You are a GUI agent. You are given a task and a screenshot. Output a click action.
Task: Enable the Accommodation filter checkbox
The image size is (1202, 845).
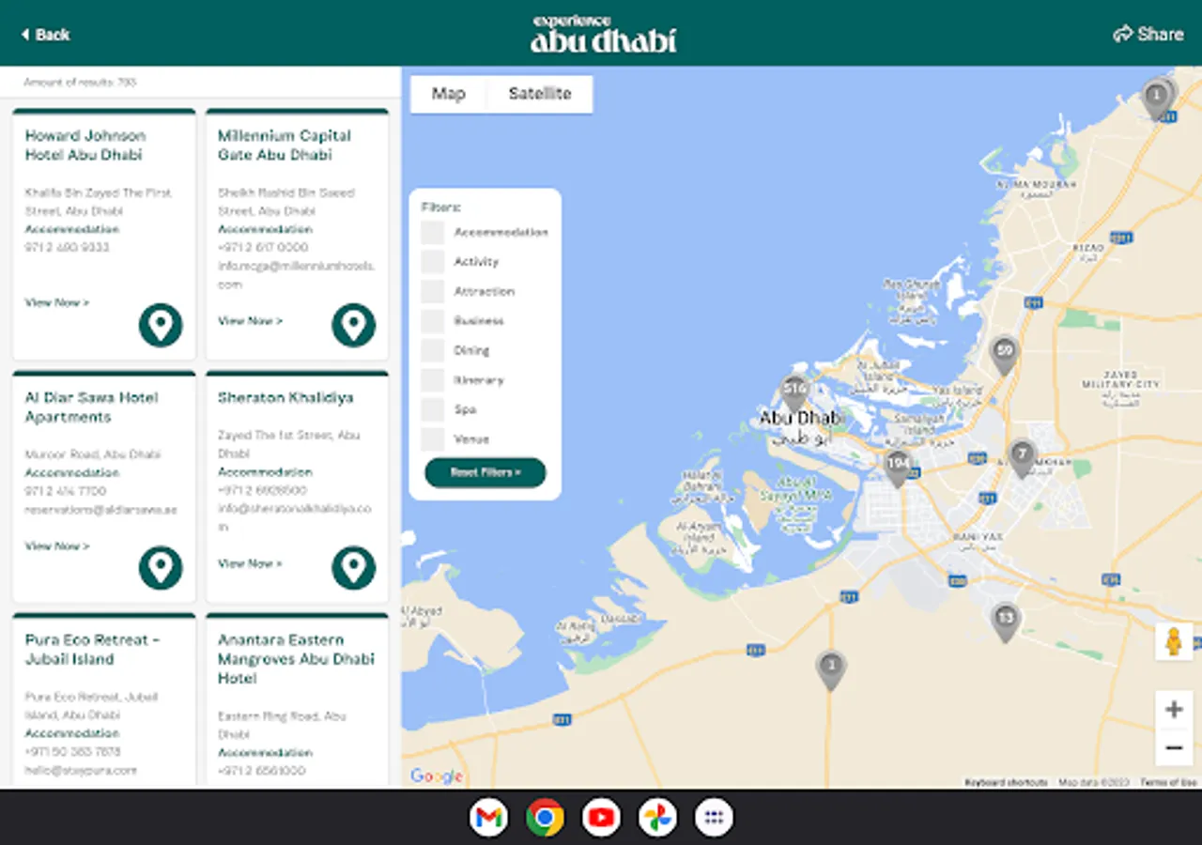pos(432,232)
